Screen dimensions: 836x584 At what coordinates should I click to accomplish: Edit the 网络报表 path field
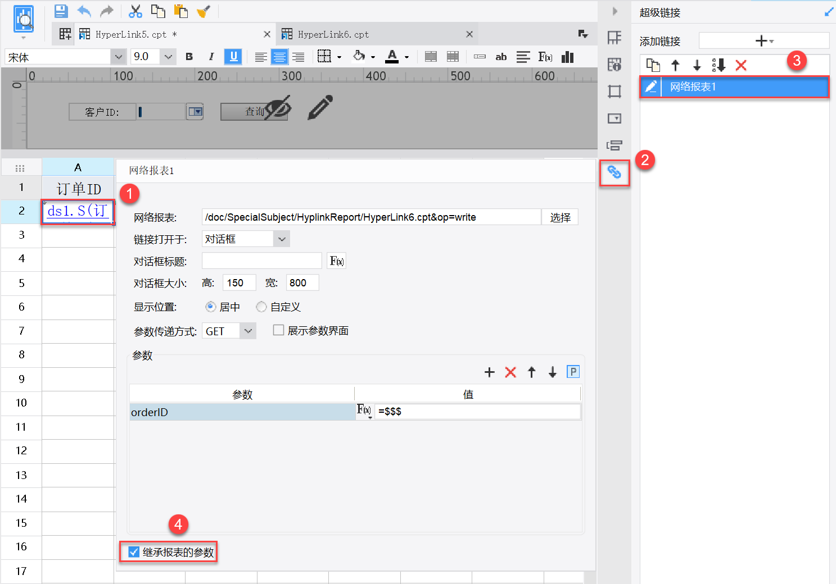371,217
